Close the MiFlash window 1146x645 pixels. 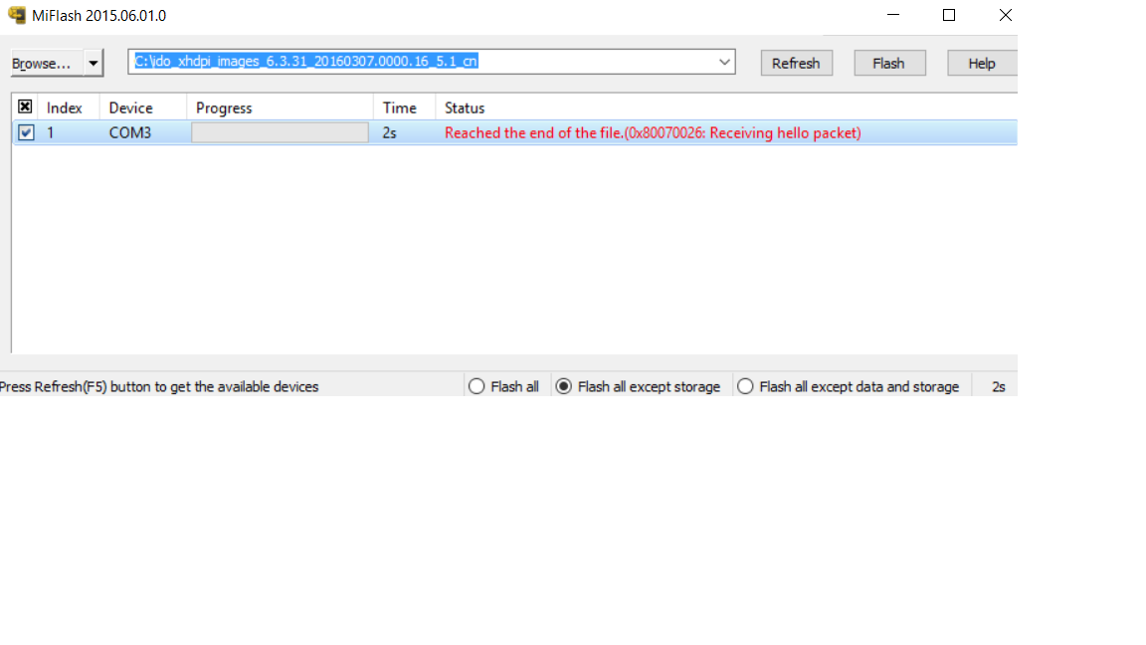pos(1006,15)
